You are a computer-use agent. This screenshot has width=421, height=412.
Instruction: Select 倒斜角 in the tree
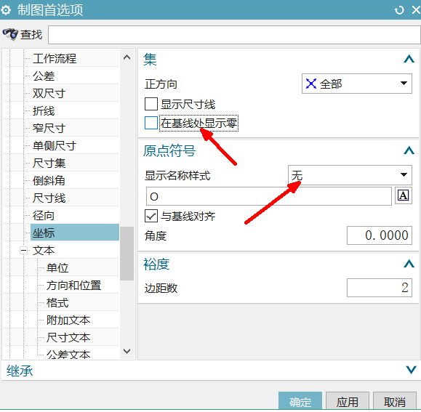pyautogui.click(x=49, y=181)
